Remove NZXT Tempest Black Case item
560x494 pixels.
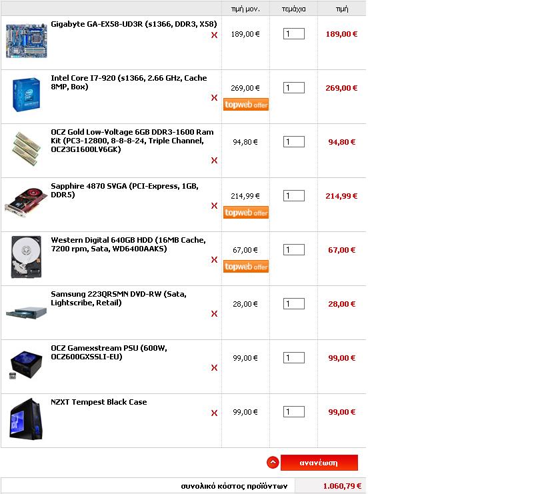pyautogui.click(x=214, y=413)
